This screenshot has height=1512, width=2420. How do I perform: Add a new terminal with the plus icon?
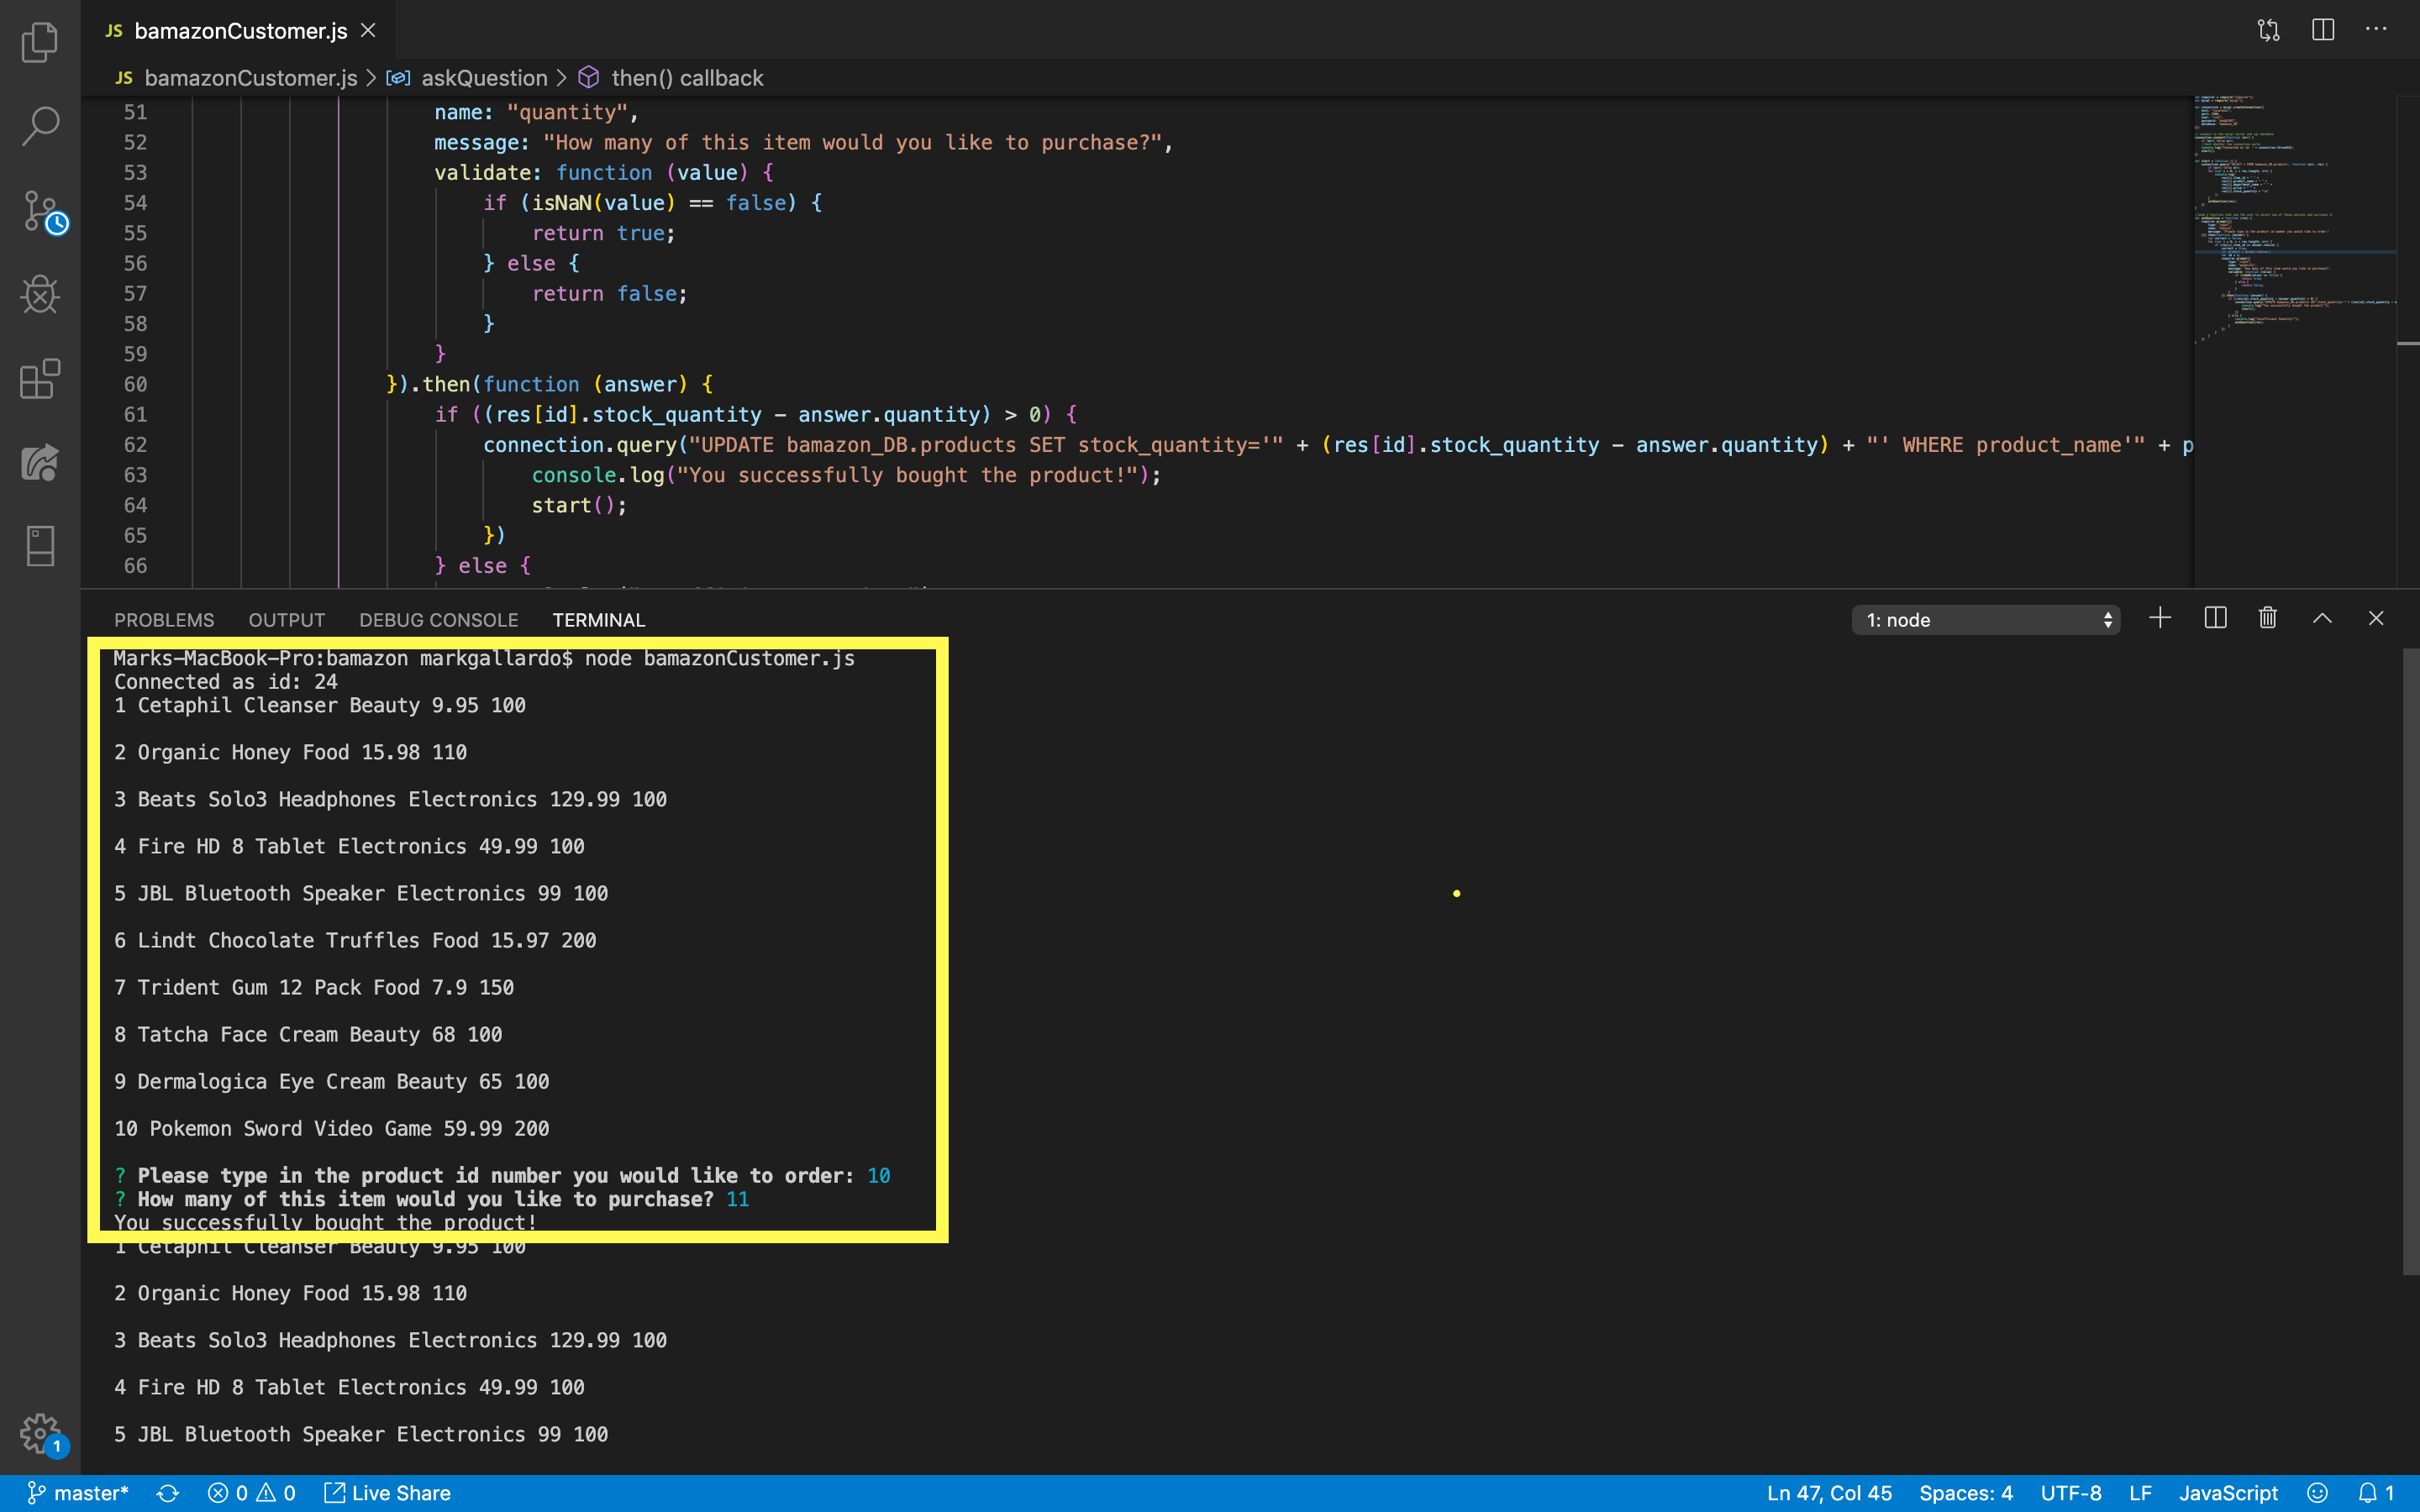pos(2159,619)
